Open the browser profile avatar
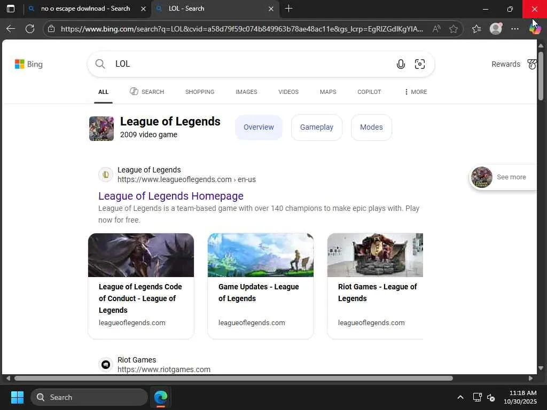547x410 pixels. point(496,29)
